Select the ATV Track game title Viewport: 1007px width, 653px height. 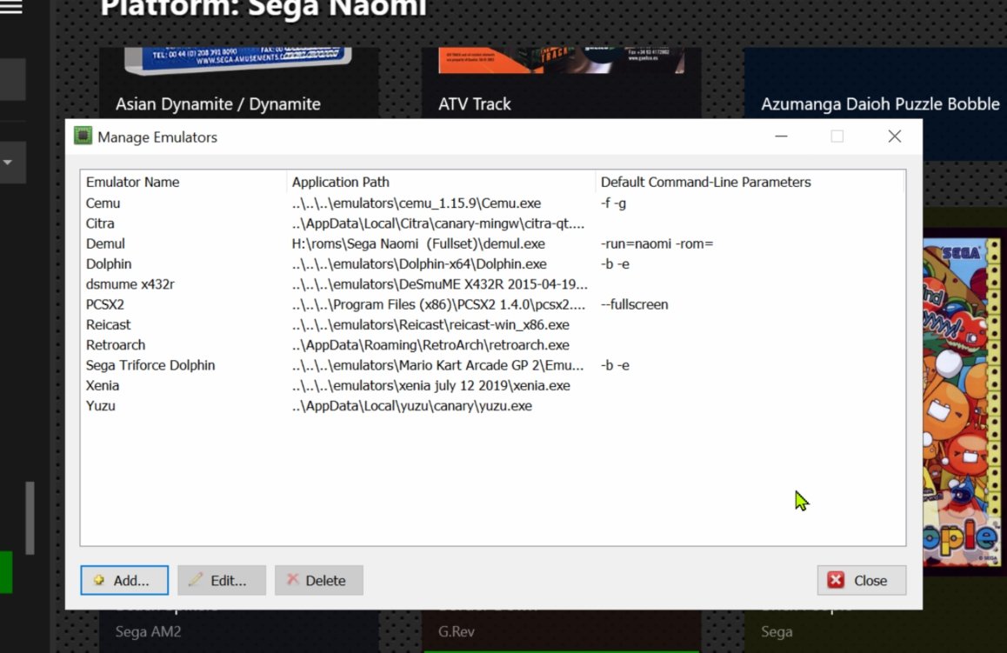pyautogui.click(x=475, y=104)
